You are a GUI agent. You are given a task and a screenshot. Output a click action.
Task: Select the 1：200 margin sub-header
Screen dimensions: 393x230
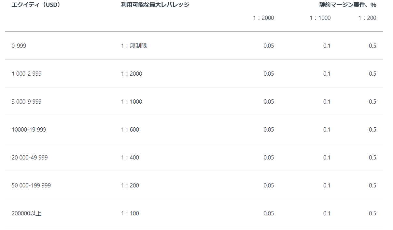367,18
